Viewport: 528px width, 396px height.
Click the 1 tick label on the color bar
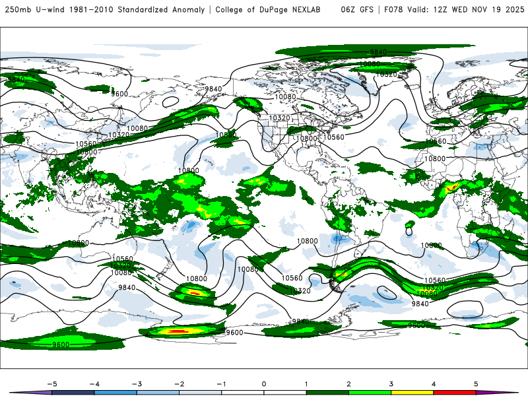306,384
